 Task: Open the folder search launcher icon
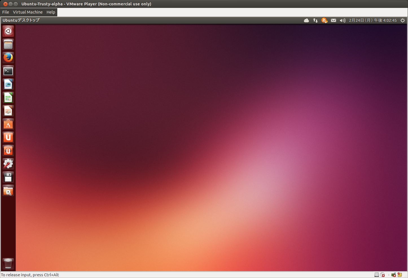8,191
